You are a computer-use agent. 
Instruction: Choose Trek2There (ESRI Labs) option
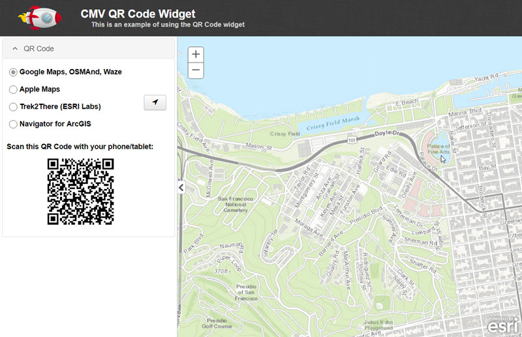click(x=13, y=107)
